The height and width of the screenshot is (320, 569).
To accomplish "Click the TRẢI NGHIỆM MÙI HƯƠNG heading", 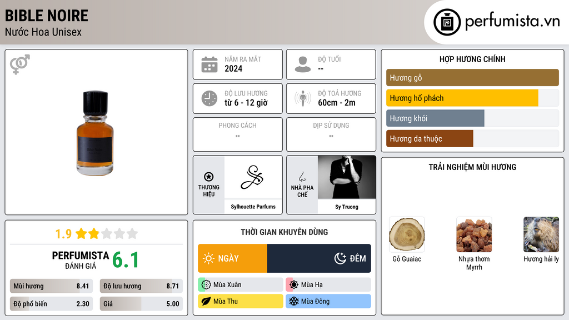I will coord(472,167).
